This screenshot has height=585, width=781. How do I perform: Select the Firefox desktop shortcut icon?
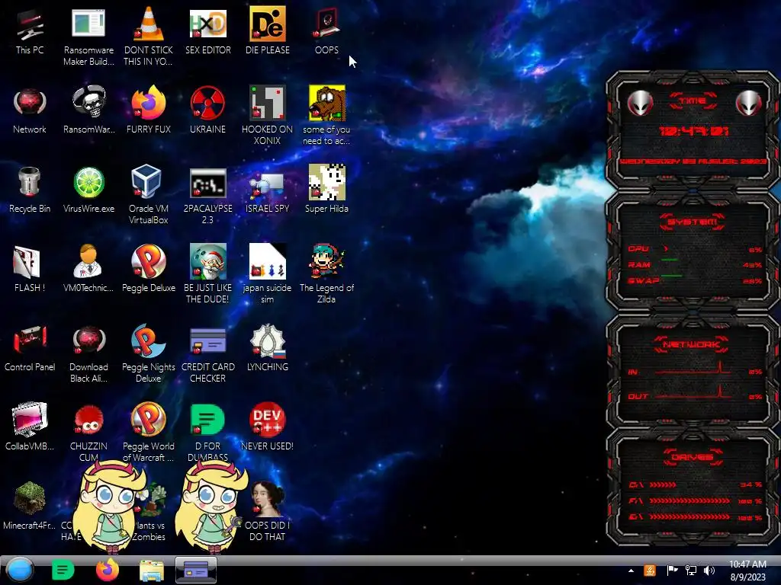click(148, 103)
